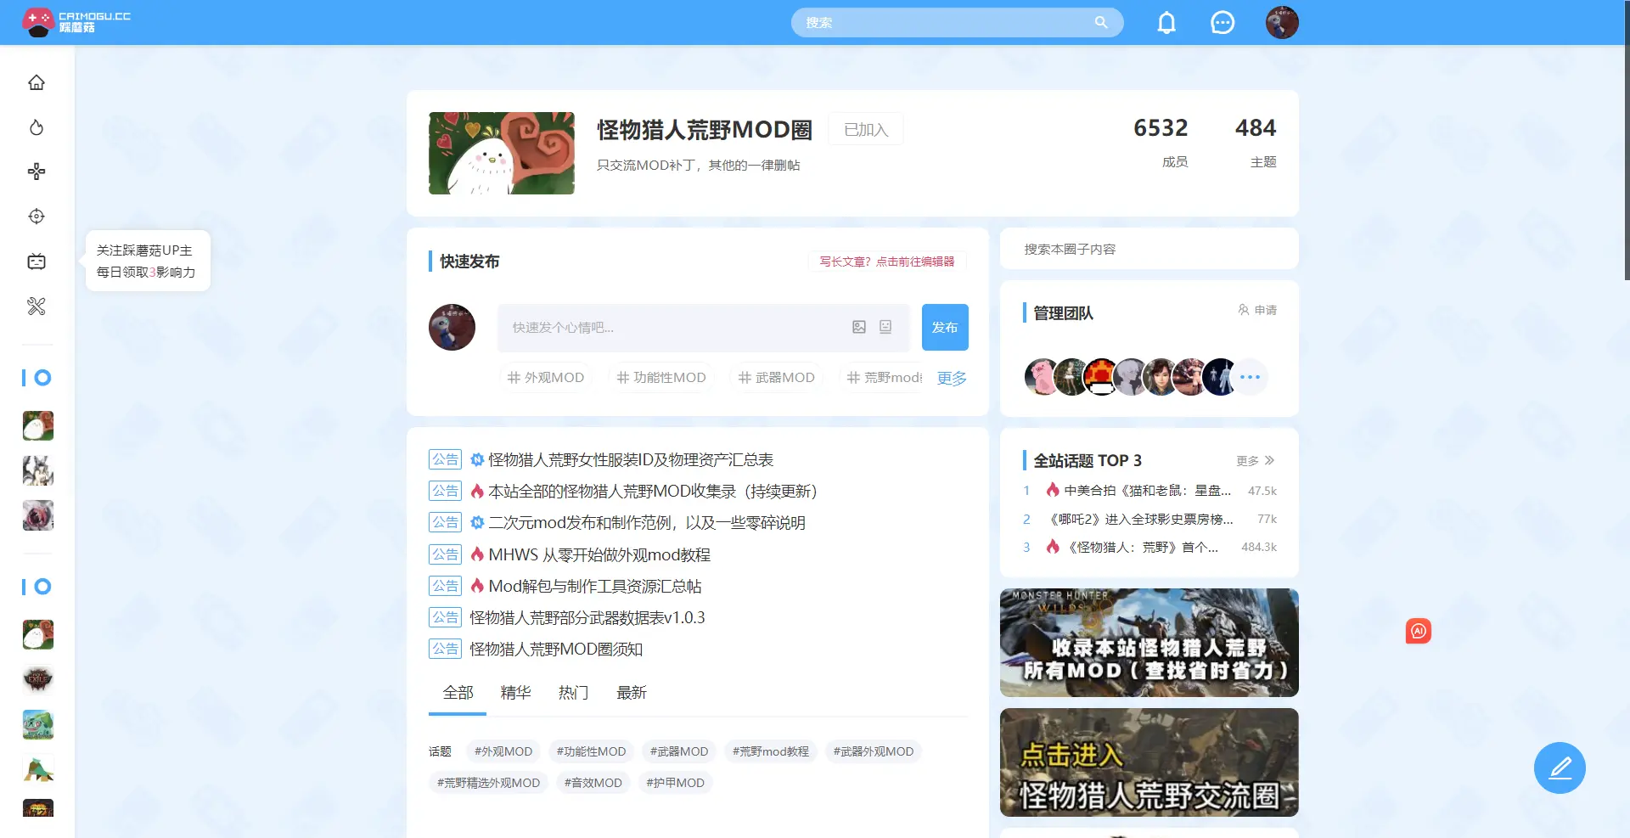The width and height of the screenshot is (1630, 838).
Task: Open the tools wrench icon in sidebar
Action: coord(37,307)
